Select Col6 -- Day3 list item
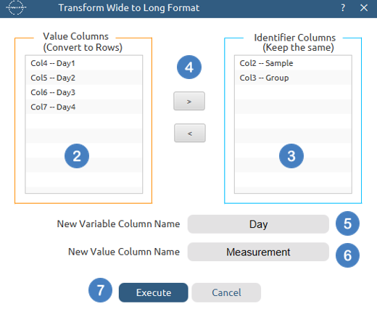377x317 pixels. pos(84,92)
